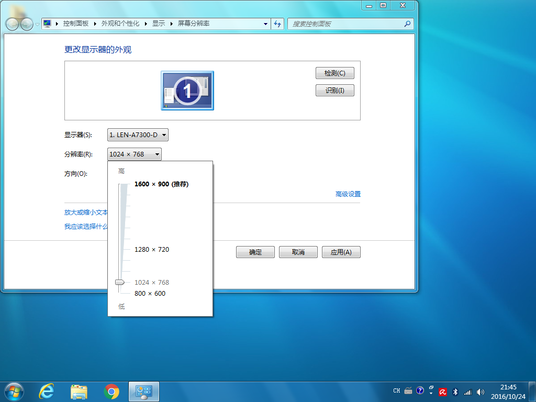Open recent pages dropdown near nav arrows
The width and height of the screenshot is (536, 402).
pyautogui.click(x=37, y=25)
